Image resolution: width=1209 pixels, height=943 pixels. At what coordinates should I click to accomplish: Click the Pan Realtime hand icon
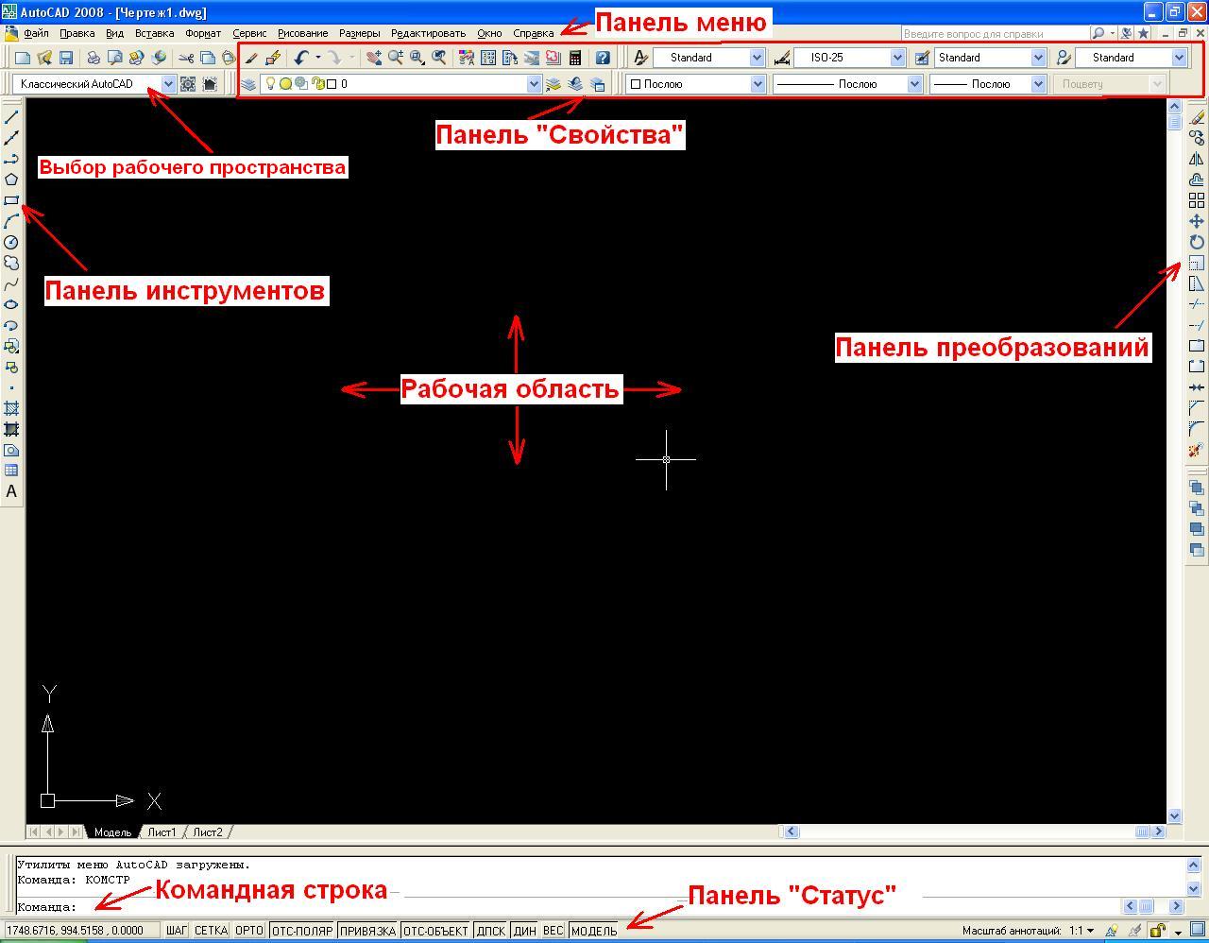pyautogui.click(x=374, y=58)
